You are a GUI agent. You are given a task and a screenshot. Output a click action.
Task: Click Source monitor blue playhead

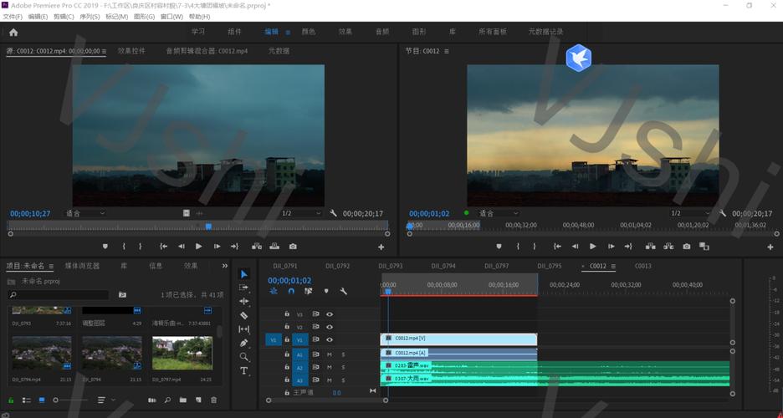click(x=209, y=227)
